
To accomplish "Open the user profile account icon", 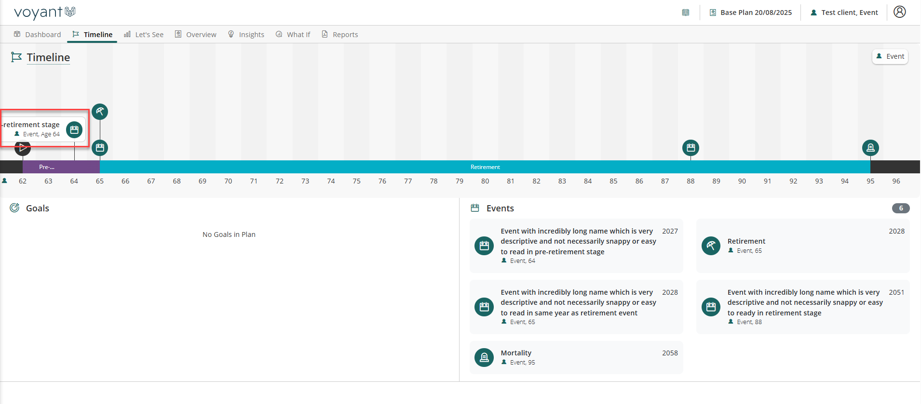I will [900, 12].
